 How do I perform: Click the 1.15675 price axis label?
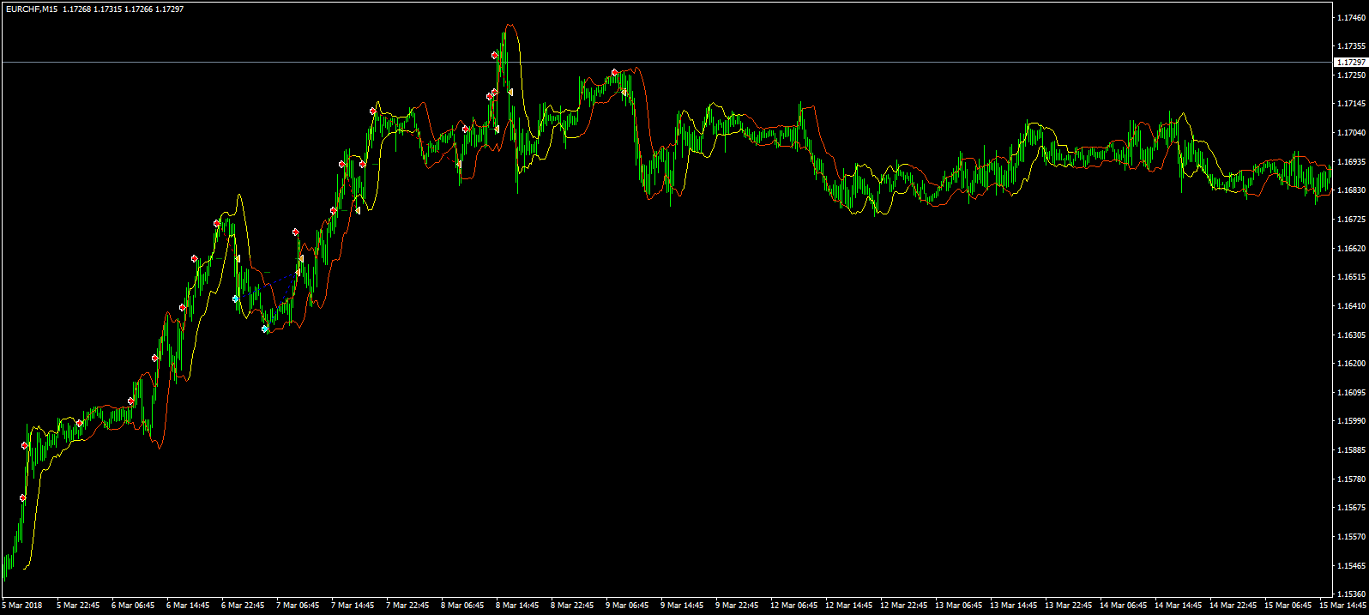point(1352,508)
